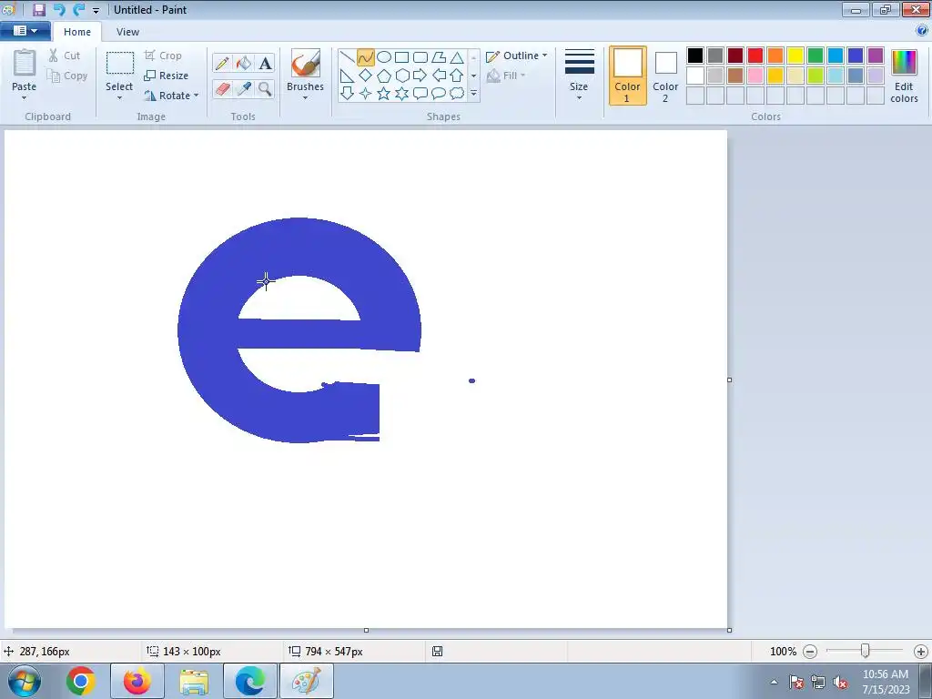Select the Line shape
The height and width of the screenshot is (699, 932).
(x=347, y=57)
